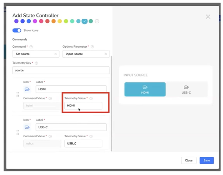Viewport: 223px width, 175px height.
Task: Click the checked cyan color swatch
Action: (x=85, y=21)
